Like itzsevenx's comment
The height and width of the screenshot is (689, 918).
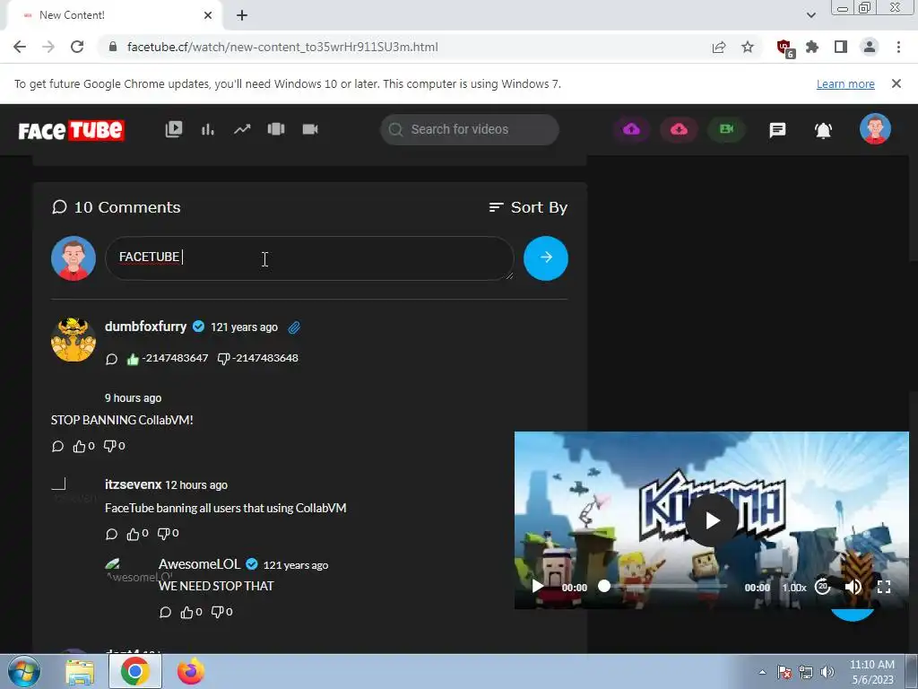(x=133, y=534)
